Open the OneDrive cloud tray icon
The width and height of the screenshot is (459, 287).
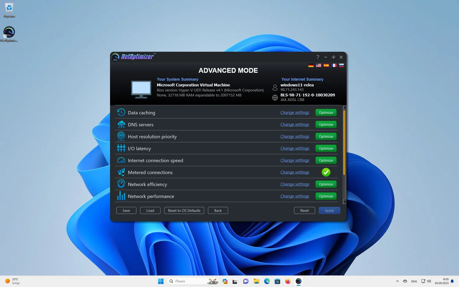pyautogui.click(x=405, y=281)
